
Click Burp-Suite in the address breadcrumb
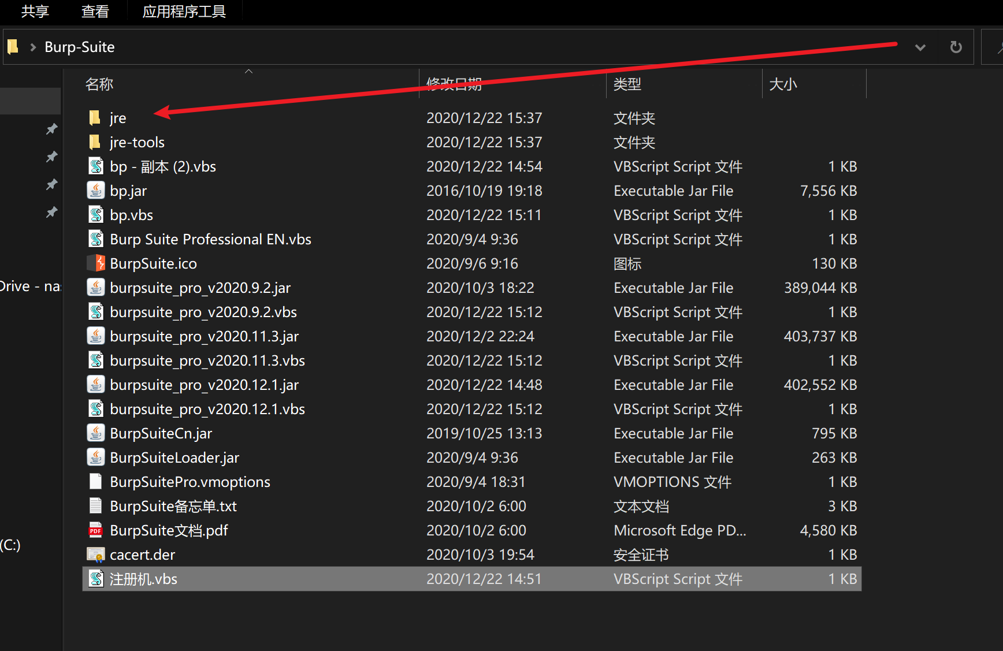coord(80,47)
